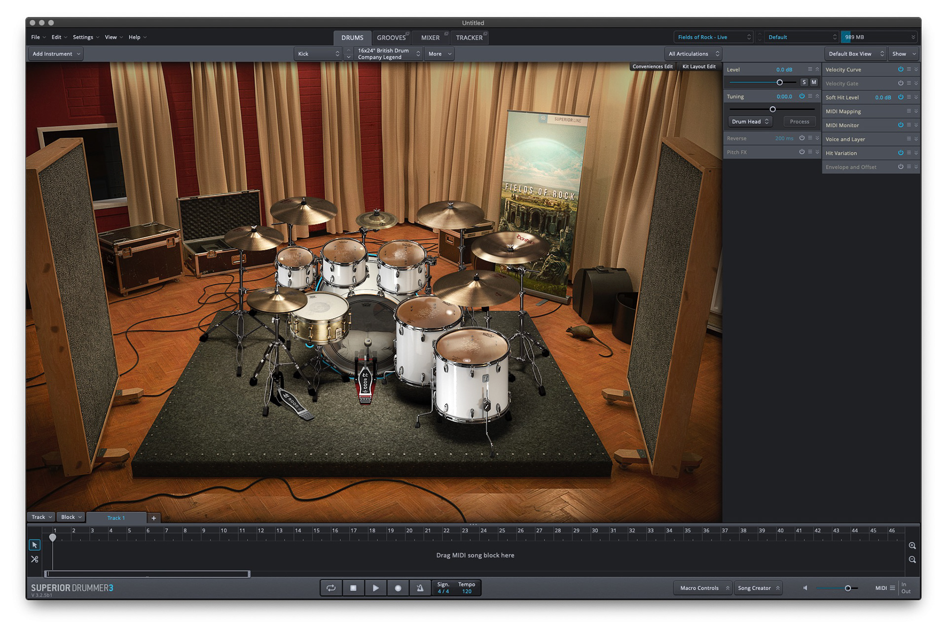947x634 pixels.
Task: Start playback with the play button
Action: [375, 588]
